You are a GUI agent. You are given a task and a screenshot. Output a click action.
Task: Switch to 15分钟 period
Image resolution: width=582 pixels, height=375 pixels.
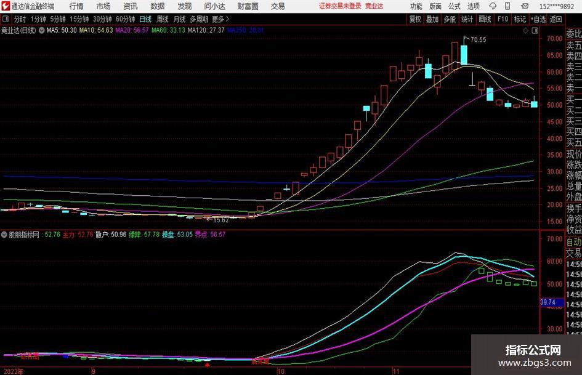(79, 19)
